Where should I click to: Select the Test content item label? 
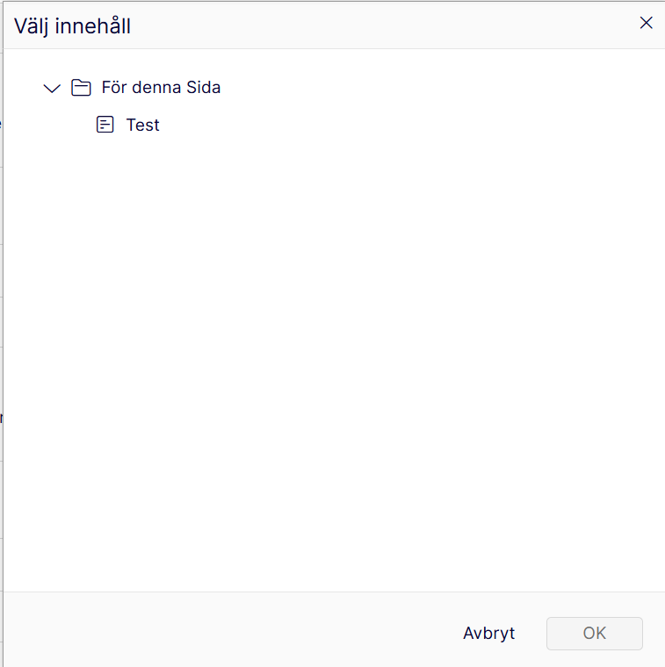click(142, 125)
